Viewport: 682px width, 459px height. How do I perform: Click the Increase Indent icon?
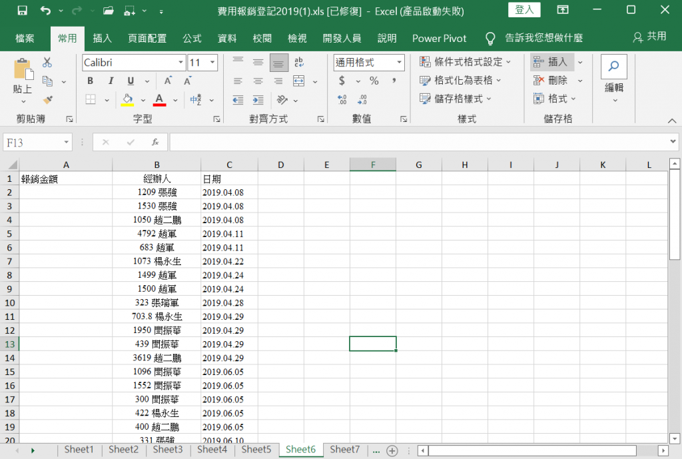258,100
